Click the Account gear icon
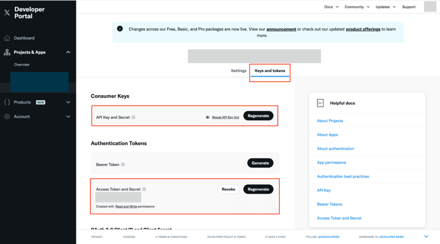Viewport: 440px width, 244px height. point(7,117)
